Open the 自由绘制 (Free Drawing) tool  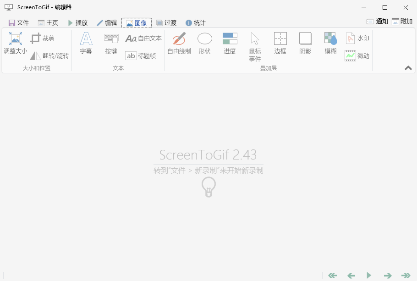(x=178, y=44)
